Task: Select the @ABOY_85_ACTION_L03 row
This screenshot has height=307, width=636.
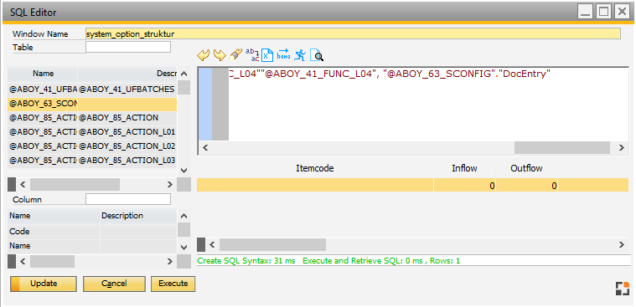Action: [x=92, y=160]
